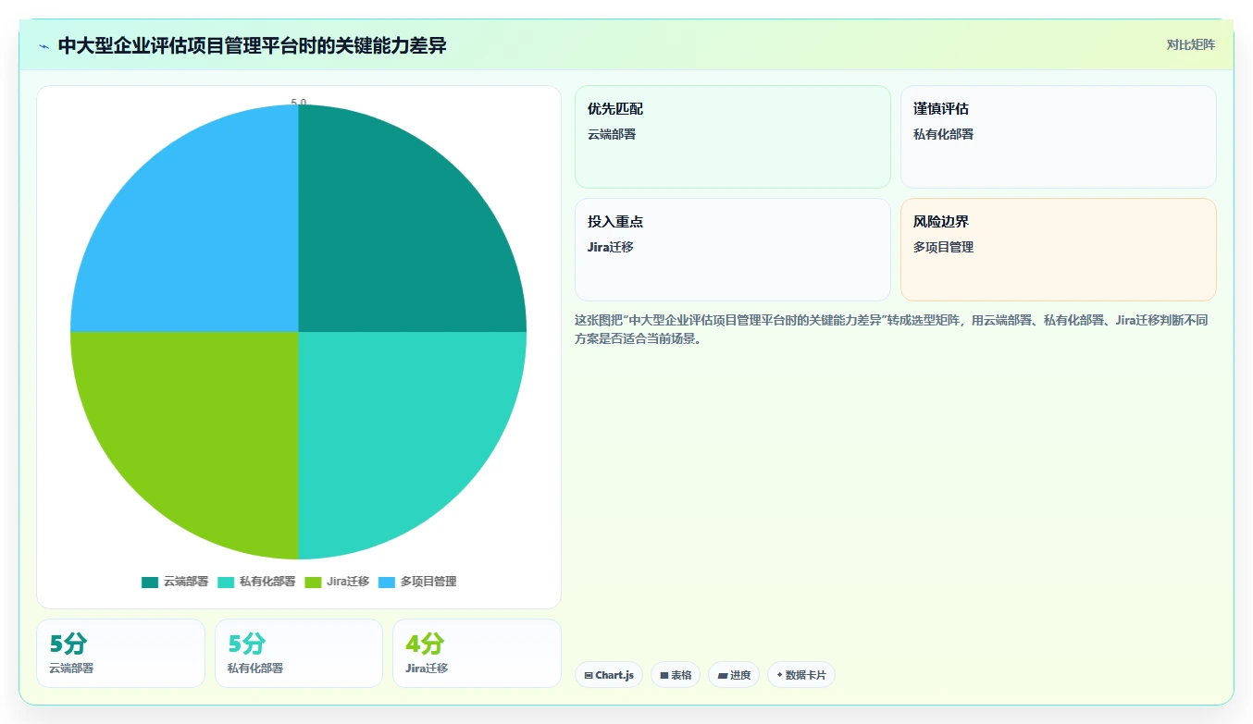Open the 谨慎评估 matrix card
Viewport: 1253px width, 724px height.
[x=1058, y=137]
